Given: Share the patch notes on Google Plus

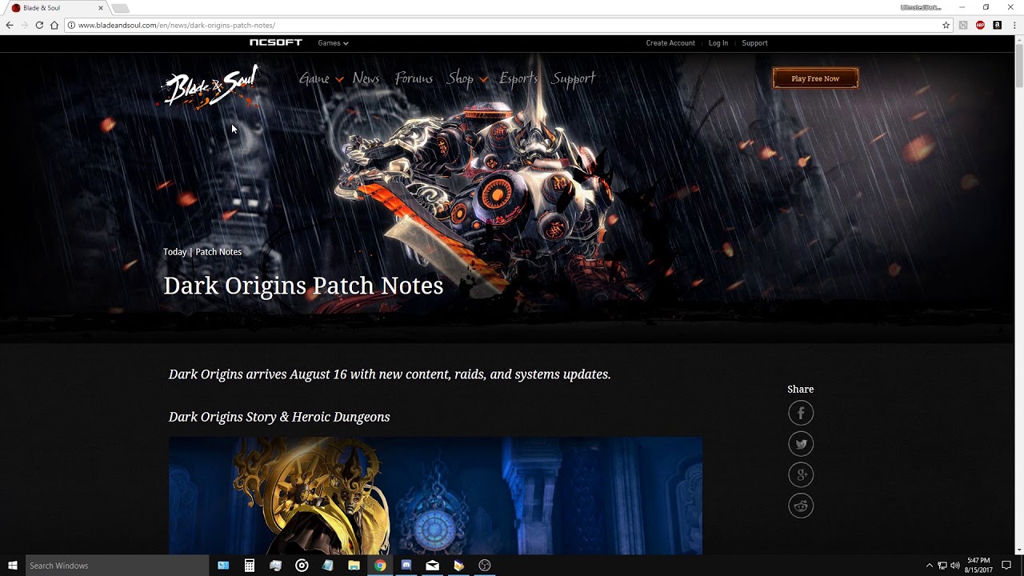Looking at the screenshot, I should tap(801, 474).
